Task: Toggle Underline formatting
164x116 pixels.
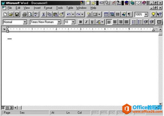Action: (x=92, y=22)
